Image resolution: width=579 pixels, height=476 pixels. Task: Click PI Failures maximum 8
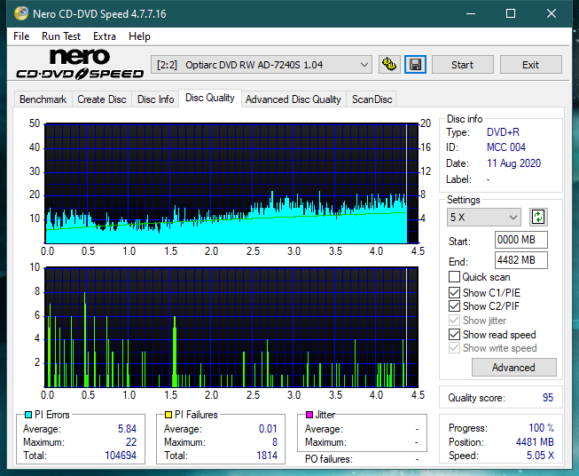pos(275,442)
